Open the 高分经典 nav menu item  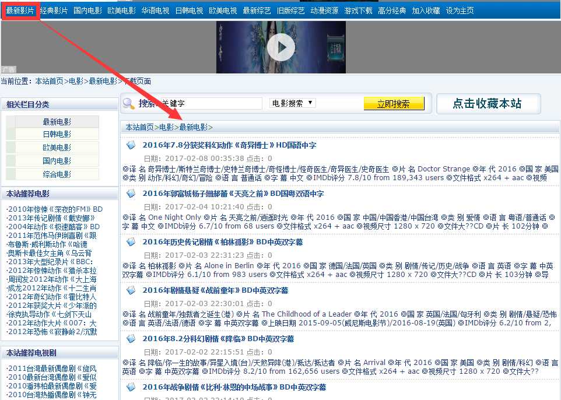(392, 10)
